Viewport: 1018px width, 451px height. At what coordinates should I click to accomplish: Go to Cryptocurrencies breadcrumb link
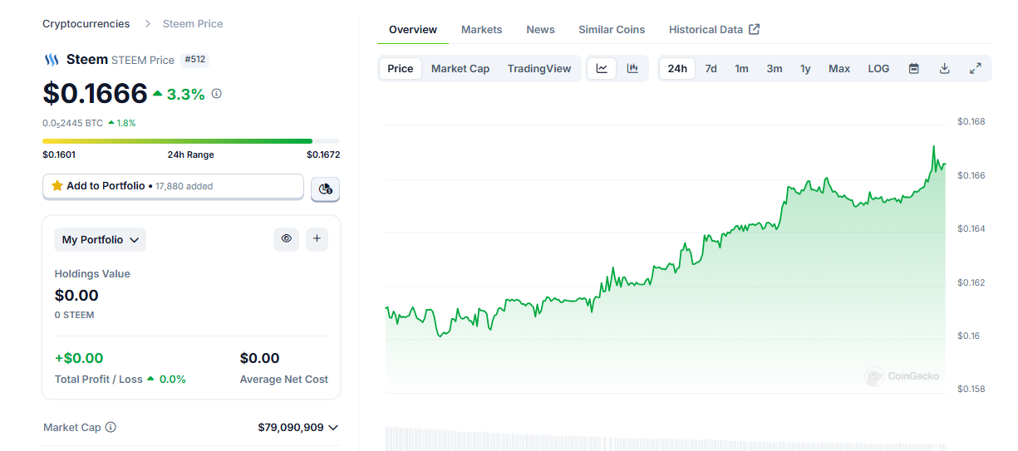(86, 24)
